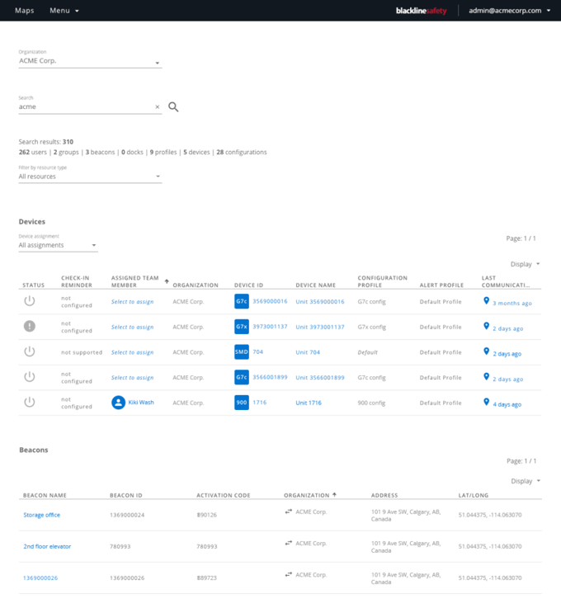Click location pin beside 3 months ago
The image size is (561, 613).
click(486, 300)
